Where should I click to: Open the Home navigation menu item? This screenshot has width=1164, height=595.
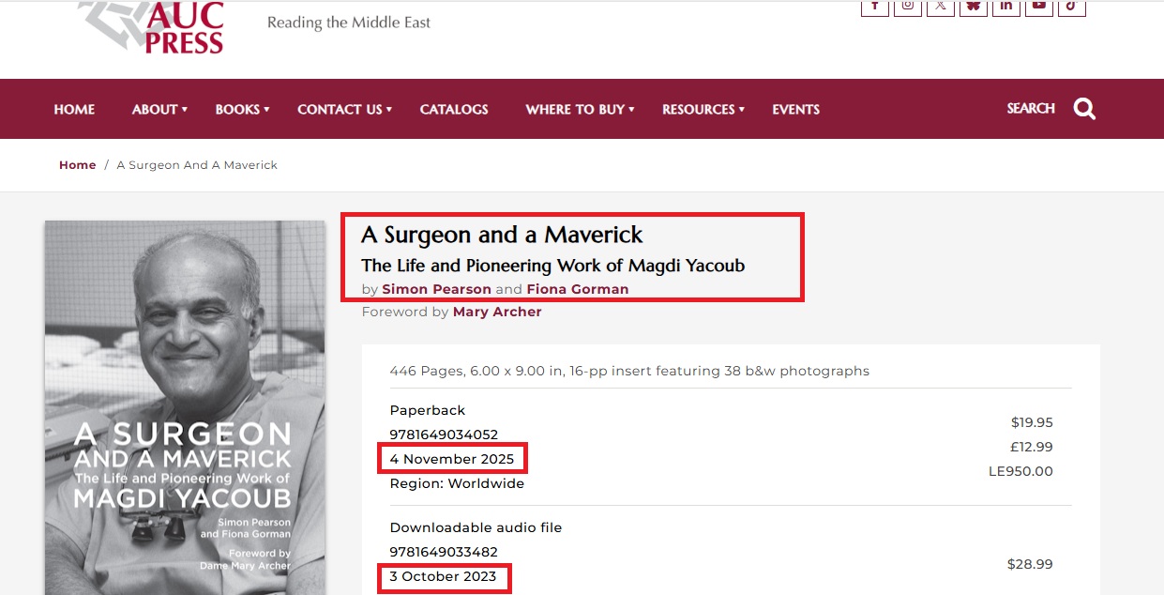(74, 109)
